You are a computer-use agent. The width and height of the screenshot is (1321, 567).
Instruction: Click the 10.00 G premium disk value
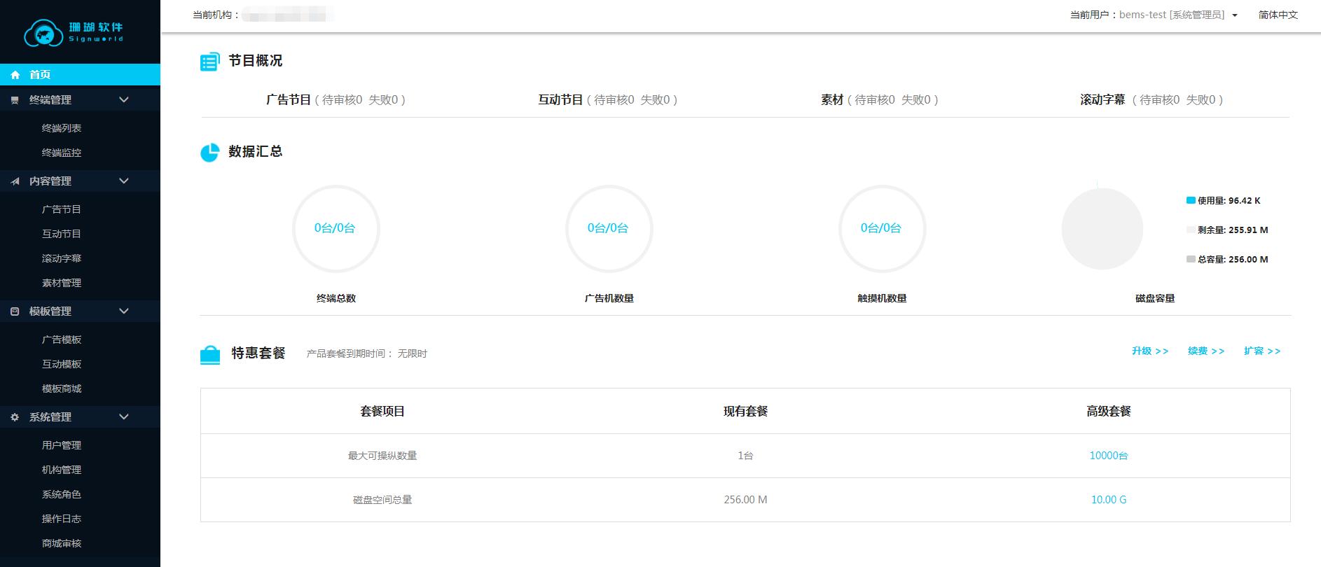(1109, 500)
